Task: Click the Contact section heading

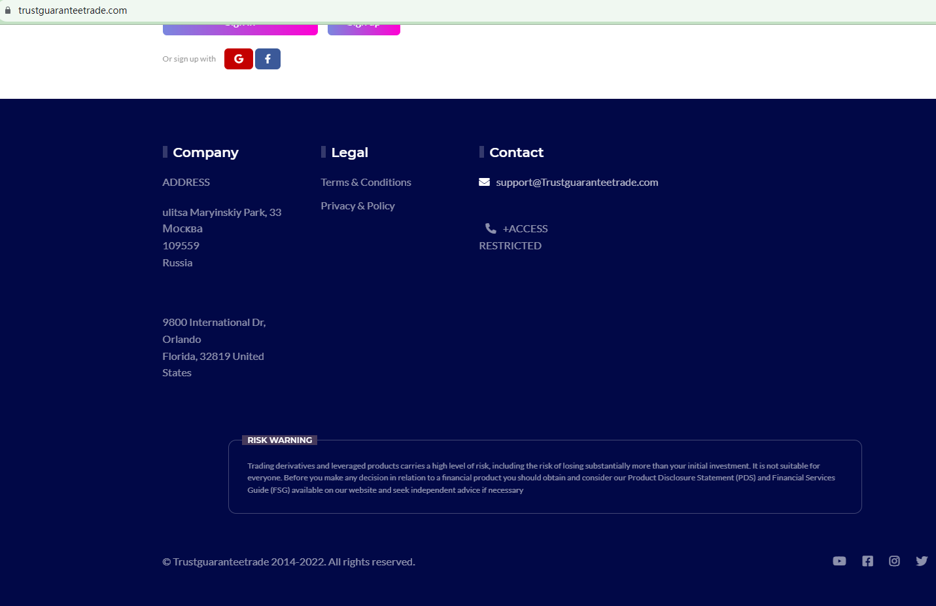Action: tap(516, 152)
